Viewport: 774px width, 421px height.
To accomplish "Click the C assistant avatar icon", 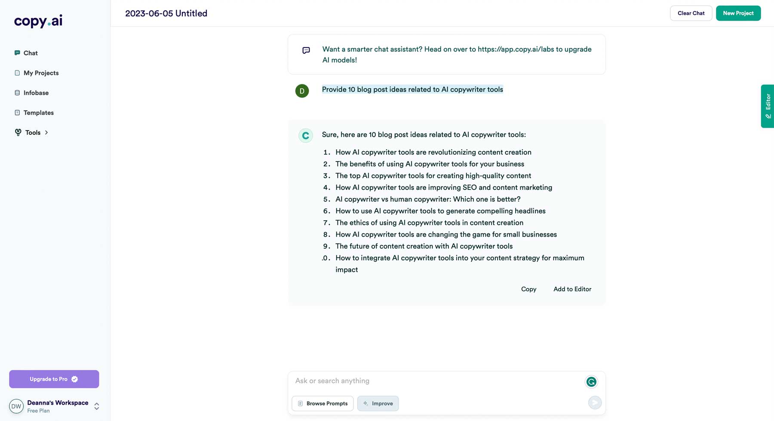I will [305, 135].
